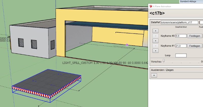The height and width of the screenshot is (107, 203).
Task: Add keyframe with plus button above Keyframe #0
Action: [x=155, y=31]
